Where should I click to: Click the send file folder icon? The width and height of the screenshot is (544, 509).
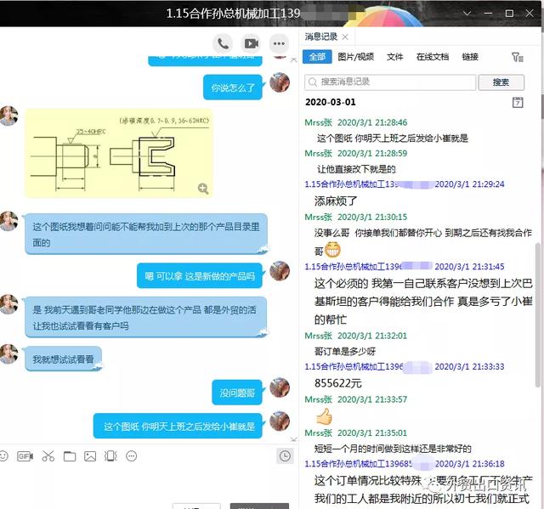69,456
